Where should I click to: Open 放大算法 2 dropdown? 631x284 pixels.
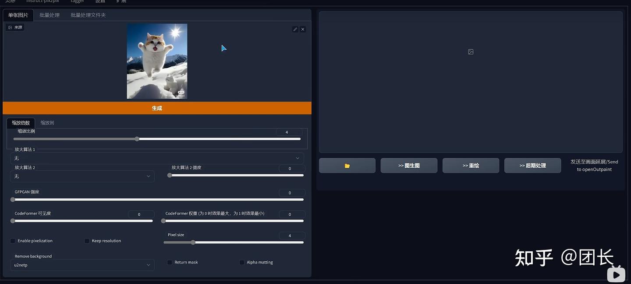coord(82,176)
